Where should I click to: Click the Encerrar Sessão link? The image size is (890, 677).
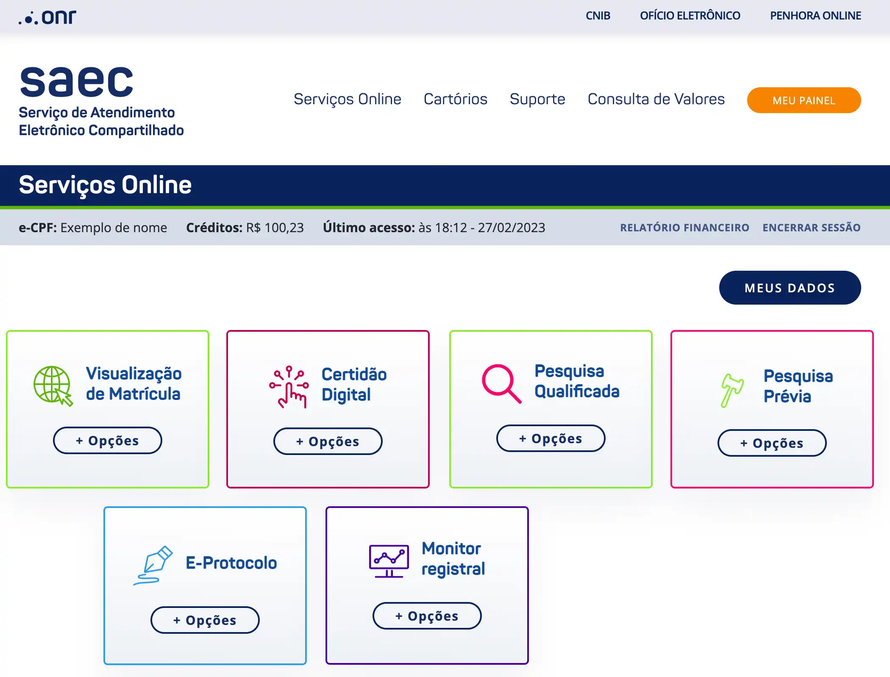pyautogui.click(x=811, y=228)
